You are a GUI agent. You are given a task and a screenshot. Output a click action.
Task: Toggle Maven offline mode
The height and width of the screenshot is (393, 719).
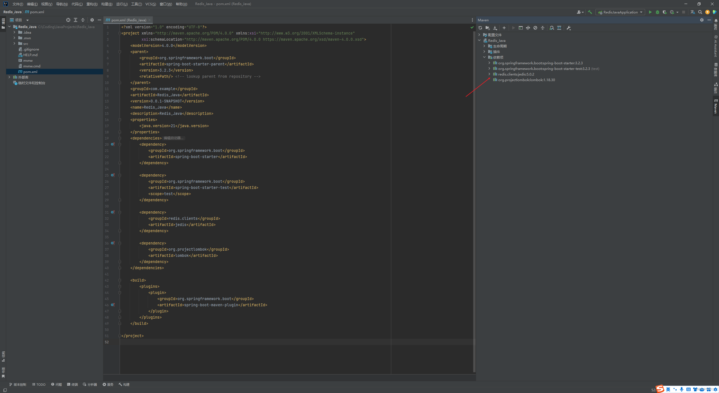click(528, 28)
